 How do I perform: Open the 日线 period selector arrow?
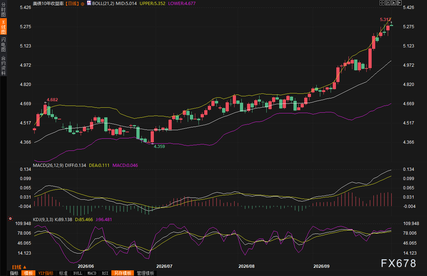point(25,267)
